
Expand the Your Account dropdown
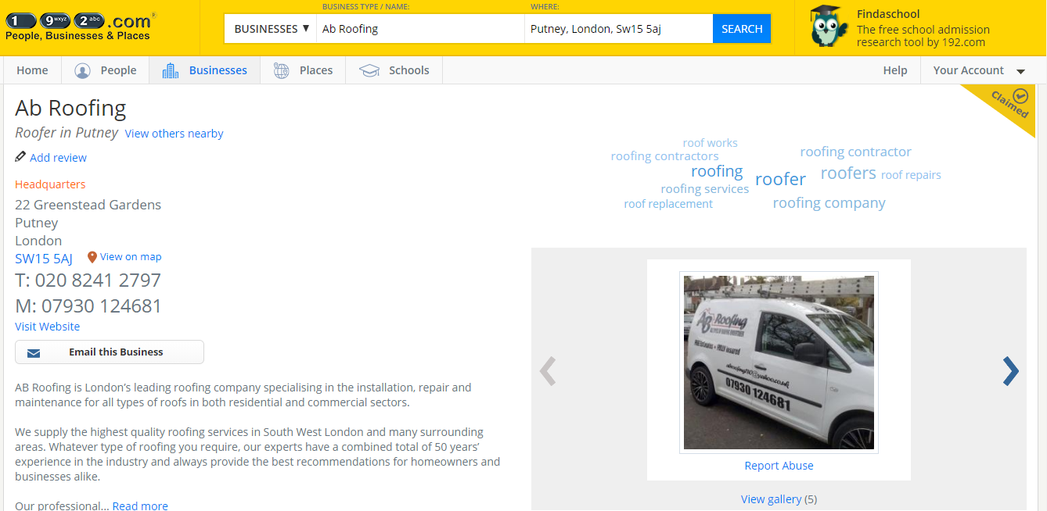click(x=979, y=70)
